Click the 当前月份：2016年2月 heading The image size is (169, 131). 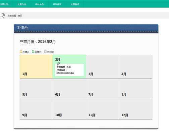pos(38,42)
